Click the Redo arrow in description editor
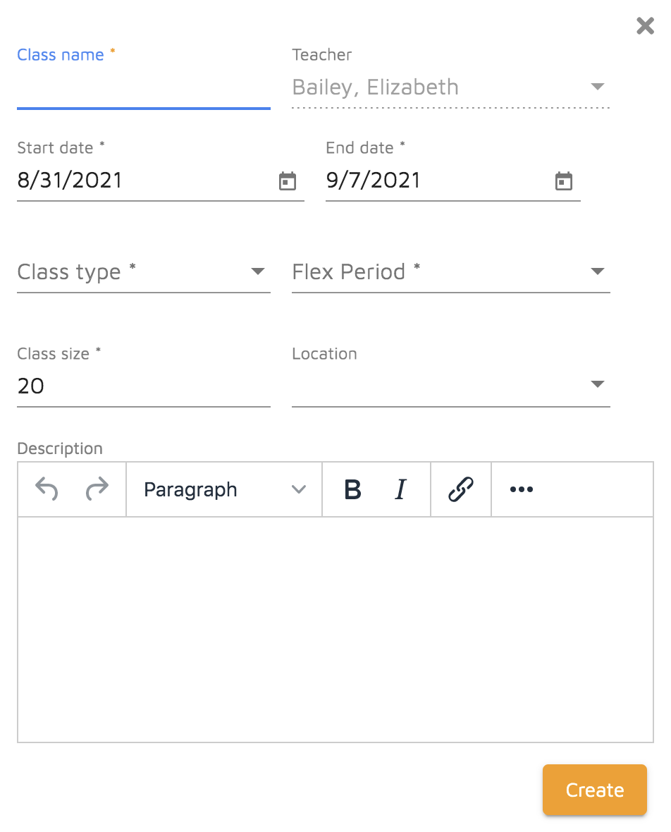 pos(97,489)
